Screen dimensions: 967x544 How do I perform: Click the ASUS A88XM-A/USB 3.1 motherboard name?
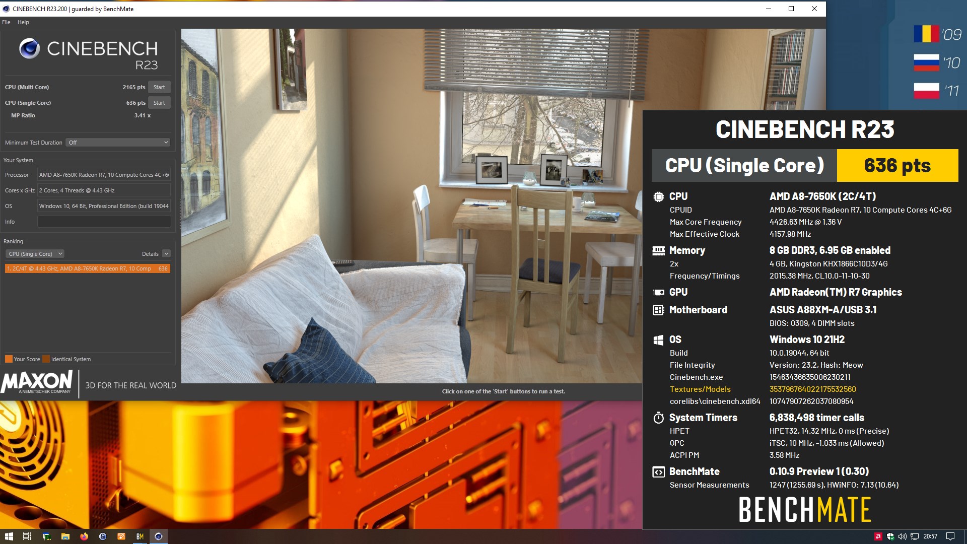click(x=823, y=310)
